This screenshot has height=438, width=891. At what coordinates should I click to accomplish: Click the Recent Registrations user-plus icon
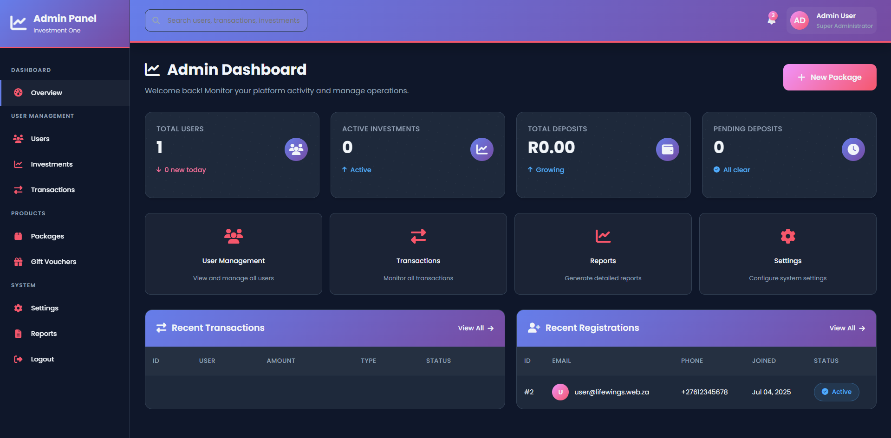pyautogui.click(x=534, y=328)
